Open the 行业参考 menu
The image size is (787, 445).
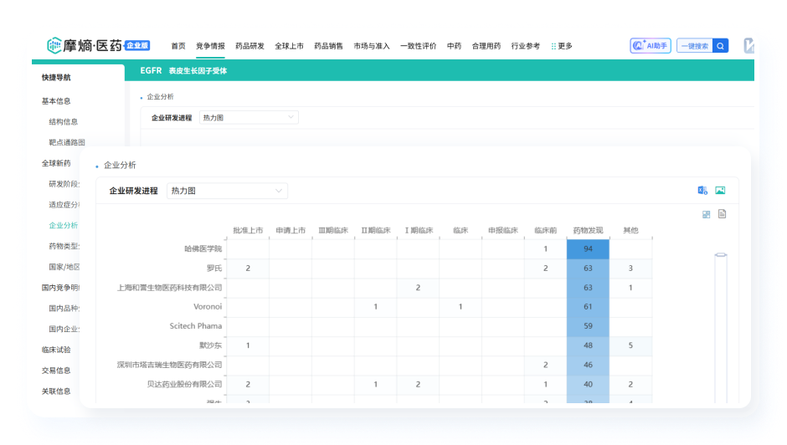point(526,46)
